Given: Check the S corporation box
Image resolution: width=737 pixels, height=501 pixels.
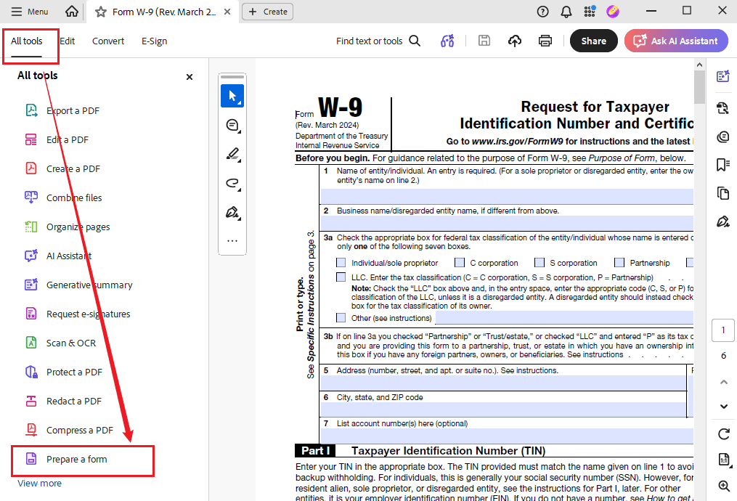Looking at the screenshot, I should 539,263.
